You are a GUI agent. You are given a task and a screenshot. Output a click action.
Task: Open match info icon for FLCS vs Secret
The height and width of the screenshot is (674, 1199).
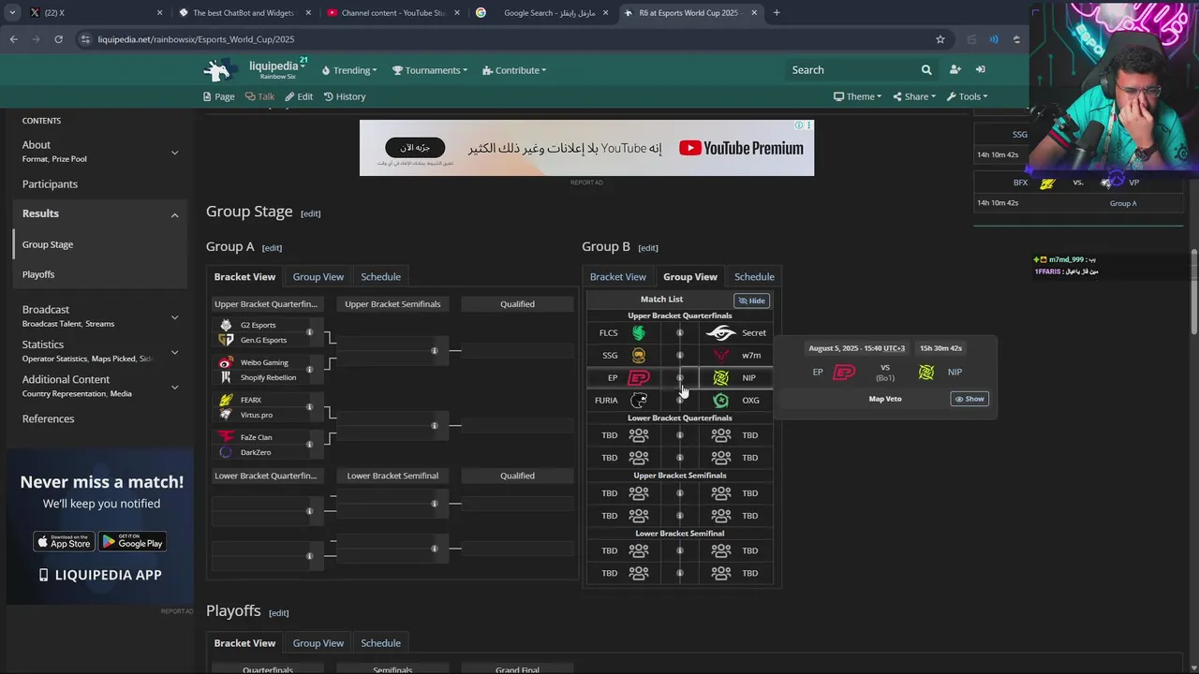680,332
